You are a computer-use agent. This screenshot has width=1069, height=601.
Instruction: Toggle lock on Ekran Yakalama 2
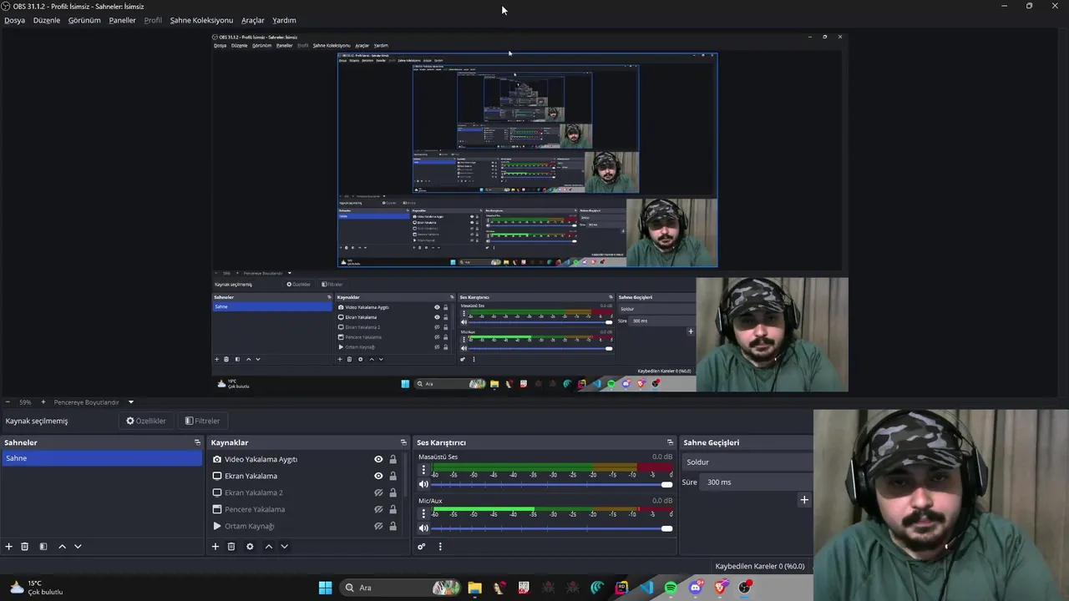click(x=393, y=492)
